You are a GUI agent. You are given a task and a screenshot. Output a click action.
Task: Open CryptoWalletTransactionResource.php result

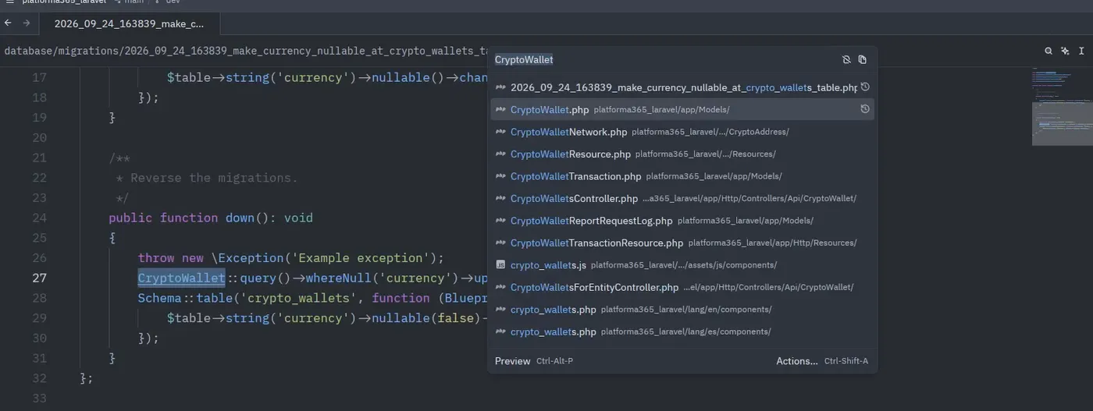tap(682, 243)
